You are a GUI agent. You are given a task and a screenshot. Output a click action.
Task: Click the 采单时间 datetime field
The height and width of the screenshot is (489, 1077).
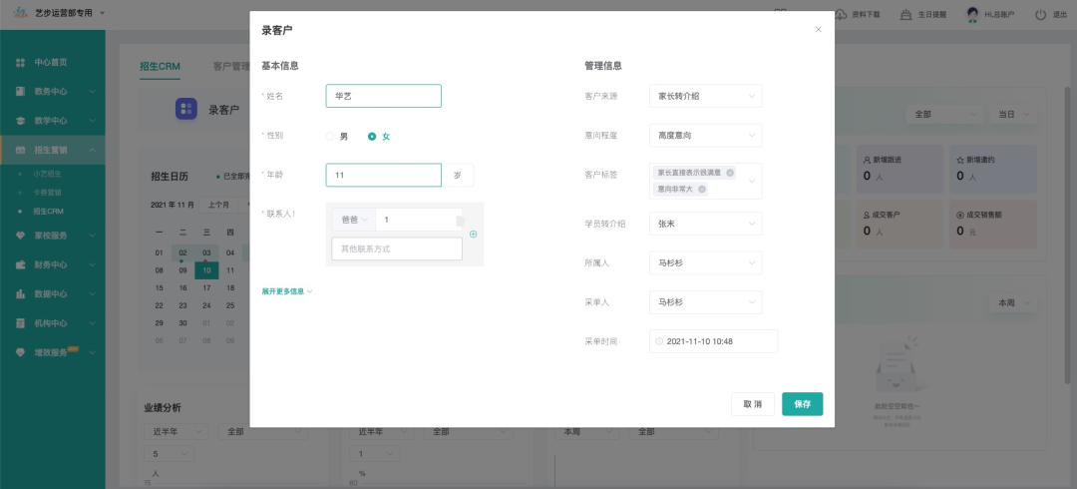point(713,341)
